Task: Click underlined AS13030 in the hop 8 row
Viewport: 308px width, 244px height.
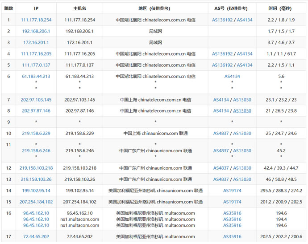Action: (x=242, y=111)
